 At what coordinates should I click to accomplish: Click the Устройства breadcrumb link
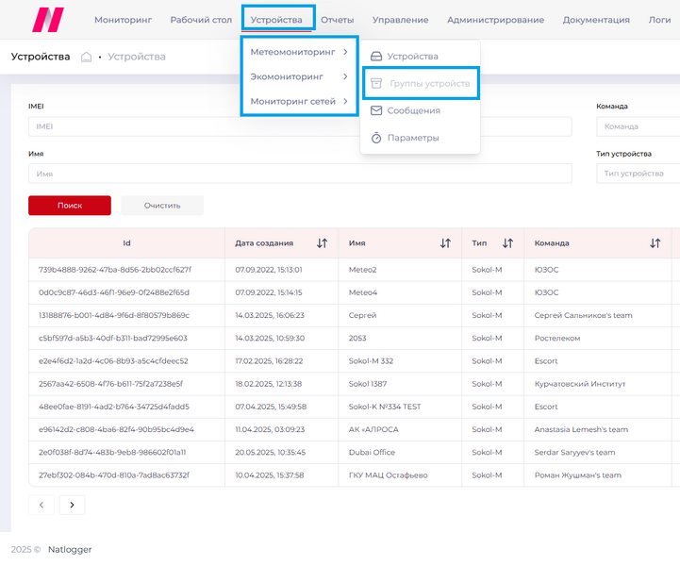point(137,57)
